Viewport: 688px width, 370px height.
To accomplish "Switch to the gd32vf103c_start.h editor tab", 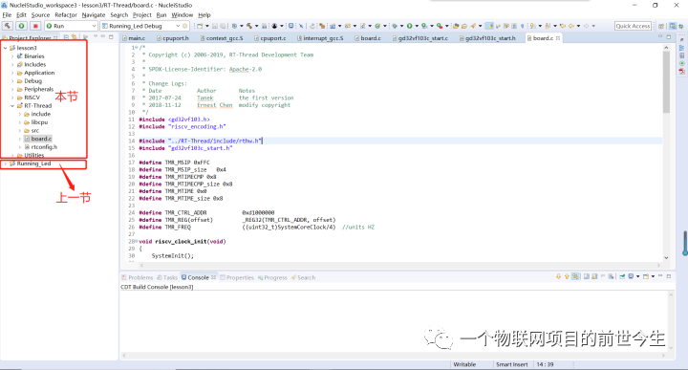I will point(487,38).
